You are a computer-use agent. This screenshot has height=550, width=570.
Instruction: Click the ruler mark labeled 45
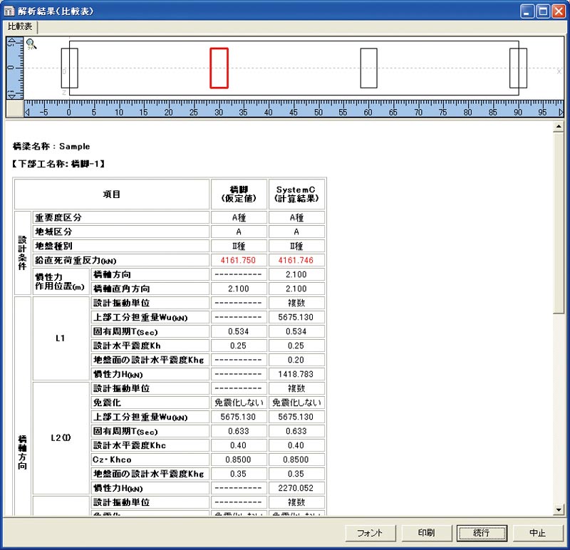pyautogui.click(x=294, y=113)
